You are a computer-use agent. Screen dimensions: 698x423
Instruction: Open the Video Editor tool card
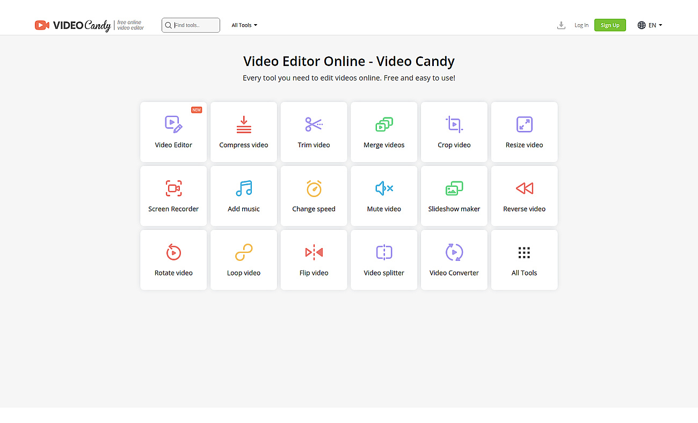[173, 132]
